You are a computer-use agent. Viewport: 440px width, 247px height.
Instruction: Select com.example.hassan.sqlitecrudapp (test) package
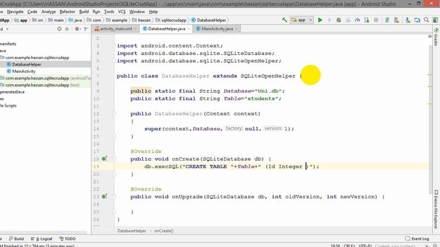[40, 85]
